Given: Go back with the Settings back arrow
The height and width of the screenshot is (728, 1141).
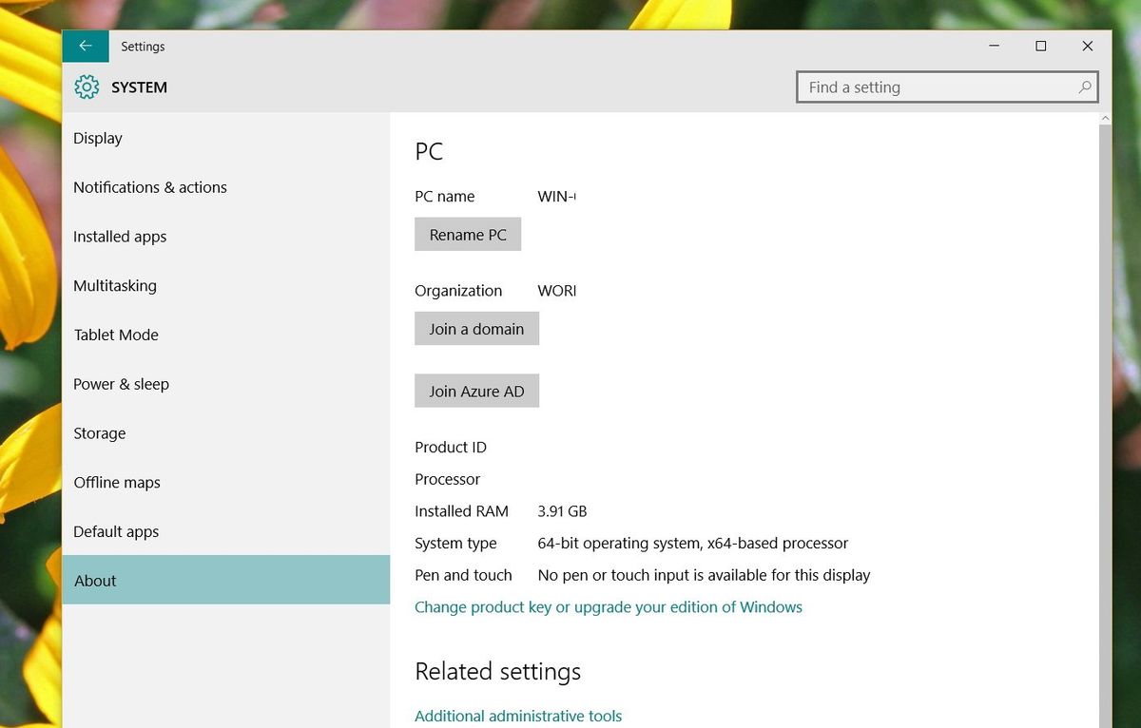Looking at the screenshot, I should pos(86,46).
